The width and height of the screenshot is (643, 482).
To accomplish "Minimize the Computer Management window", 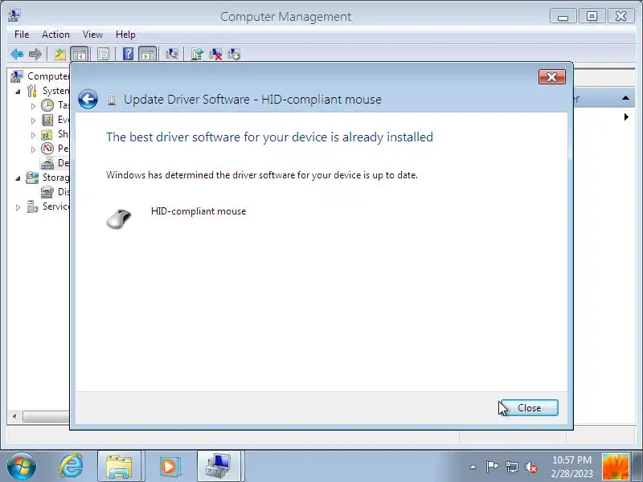I will point(563,16).
